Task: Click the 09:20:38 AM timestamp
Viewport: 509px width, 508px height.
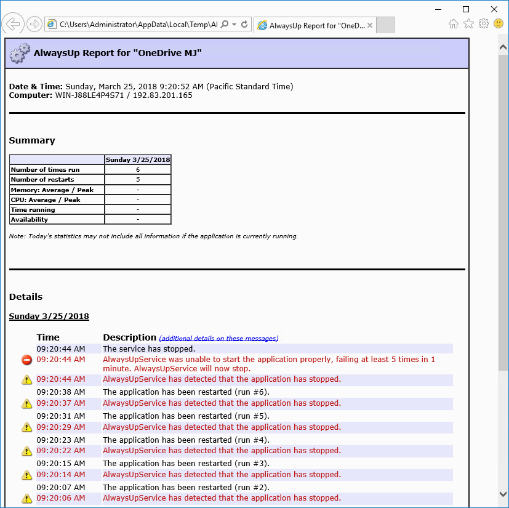Action: pyautogui.click(x=61, y=392)
